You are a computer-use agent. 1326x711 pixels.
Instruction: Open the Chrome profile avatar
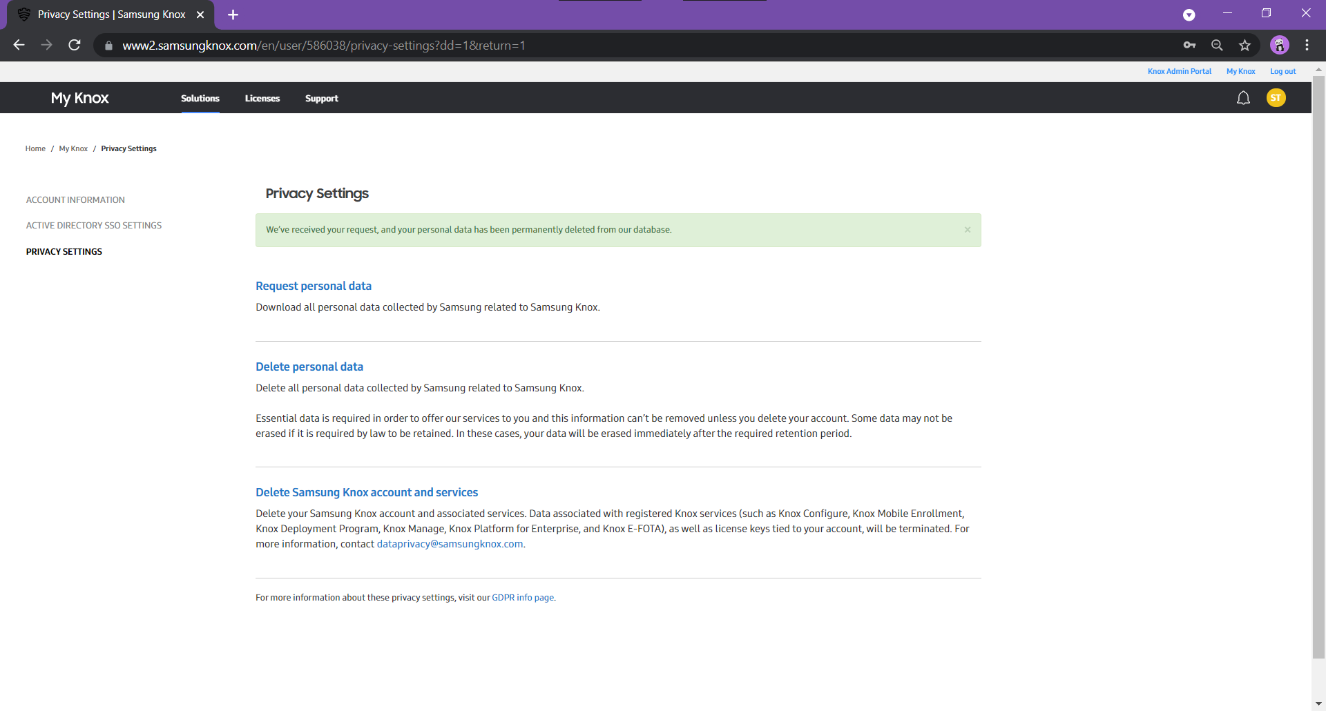tap(1279, 46)
